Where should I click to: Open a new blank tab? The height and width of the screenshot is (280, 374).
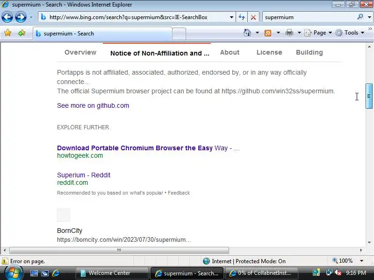point(179,34)
